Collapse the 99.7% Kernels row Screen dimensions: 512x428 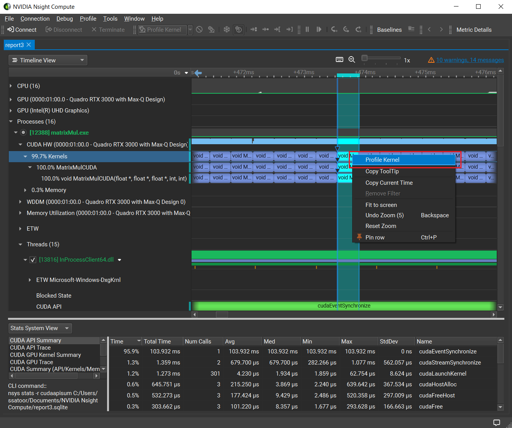25,156
